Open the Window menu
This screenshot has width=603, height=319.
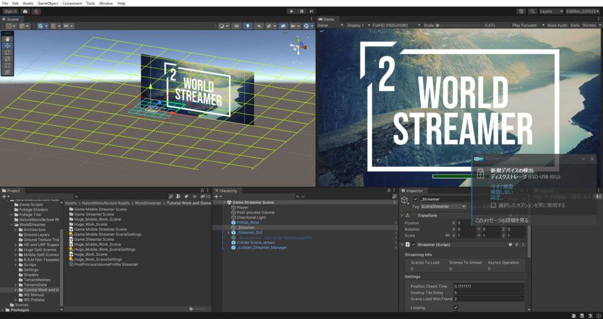point(106,4)
